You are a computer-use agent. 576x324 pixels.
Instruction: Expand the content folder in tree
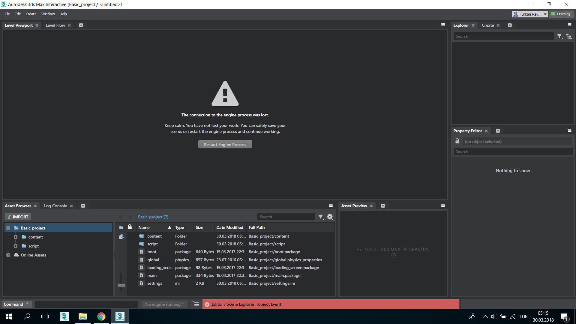pos(16,237)
